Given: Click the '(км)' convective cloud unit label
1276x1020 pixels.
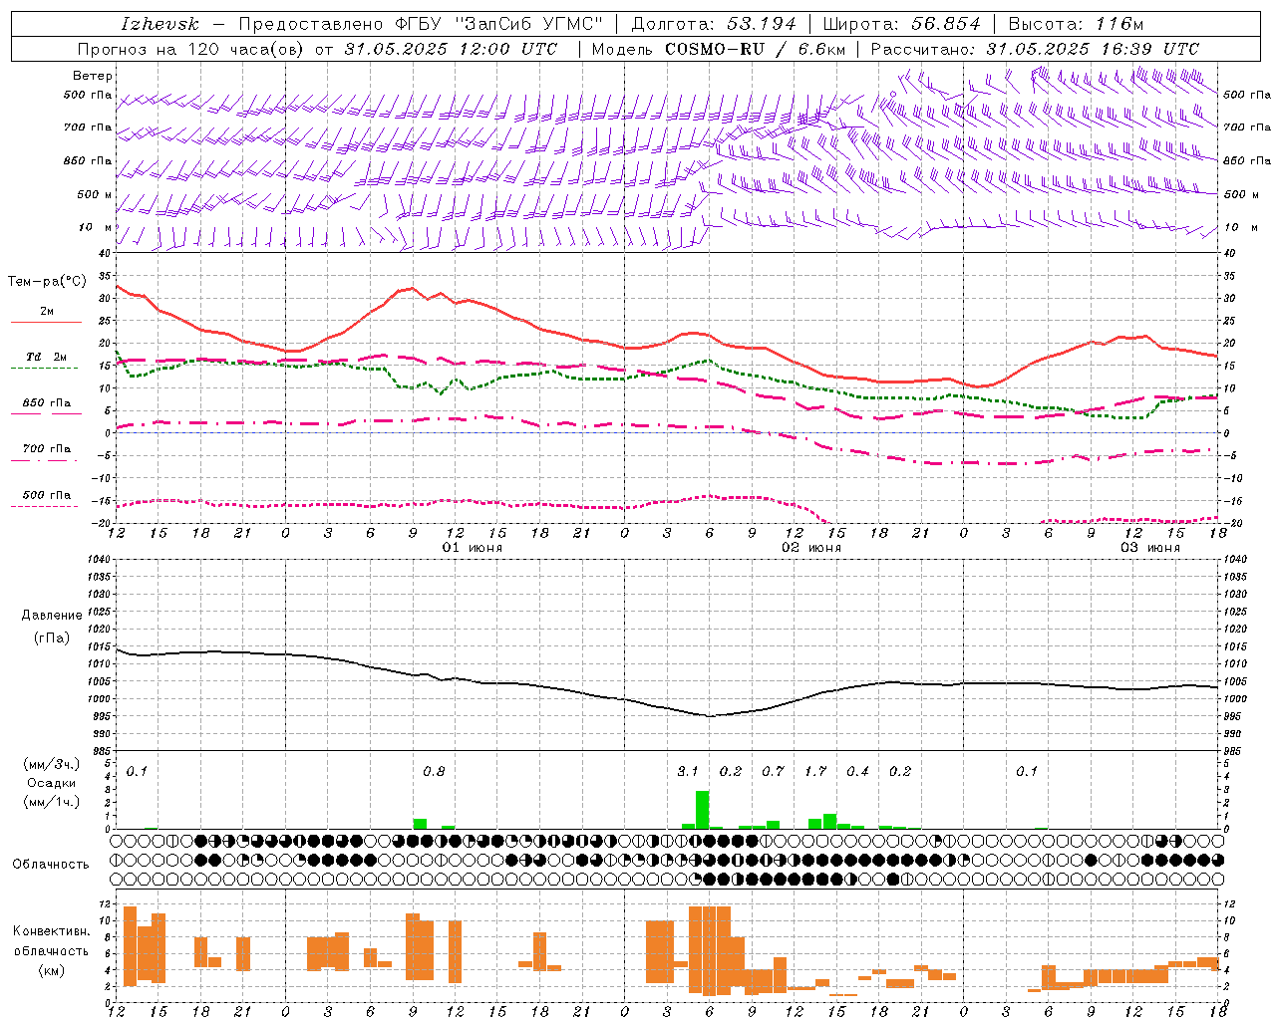Looking at the screenshot, I should 51,971.
